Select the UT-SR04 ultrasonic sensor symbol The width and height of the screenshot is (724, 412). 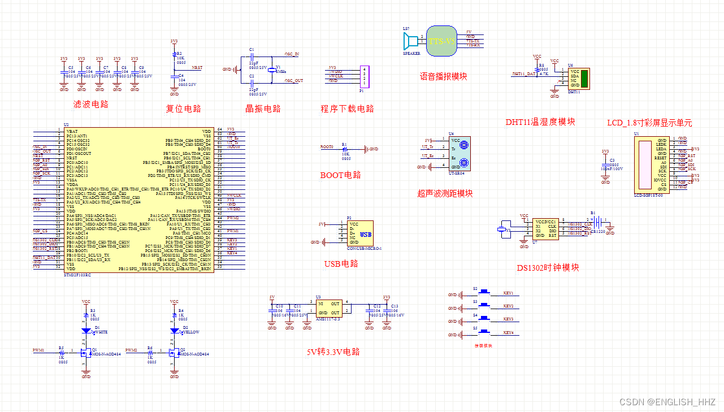point(460,153)
